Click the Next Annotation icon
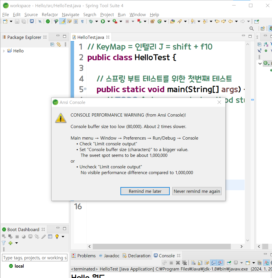 (x=193, y=22)
